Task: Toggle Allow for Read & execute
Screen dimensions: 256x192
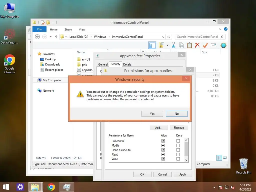Action: (163, 150)
